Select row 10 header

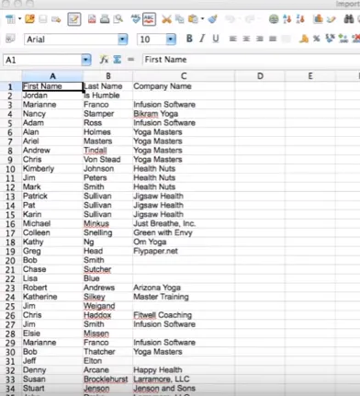tap(10, 169)
